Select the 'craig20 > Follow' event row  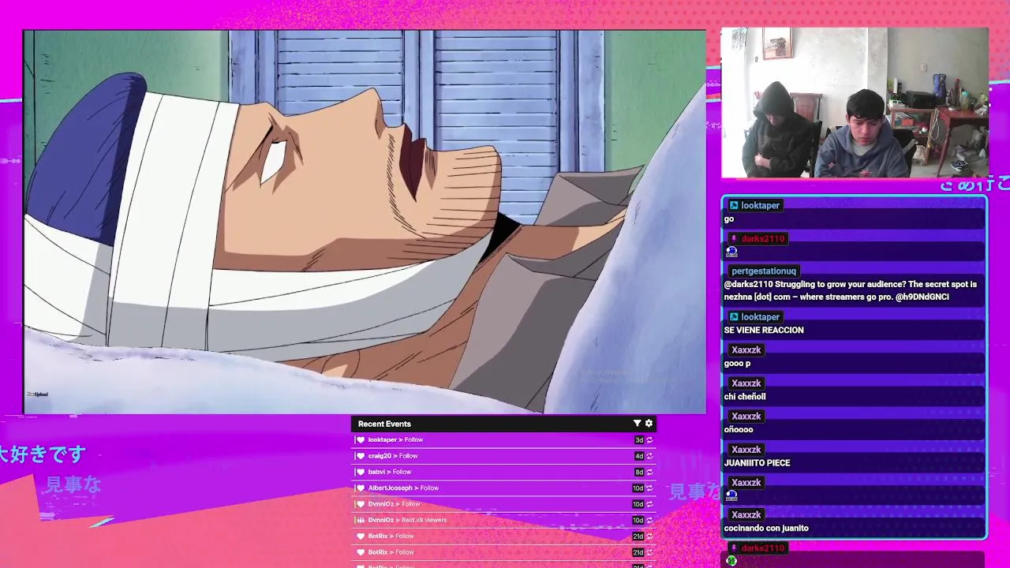click(503, 456)
